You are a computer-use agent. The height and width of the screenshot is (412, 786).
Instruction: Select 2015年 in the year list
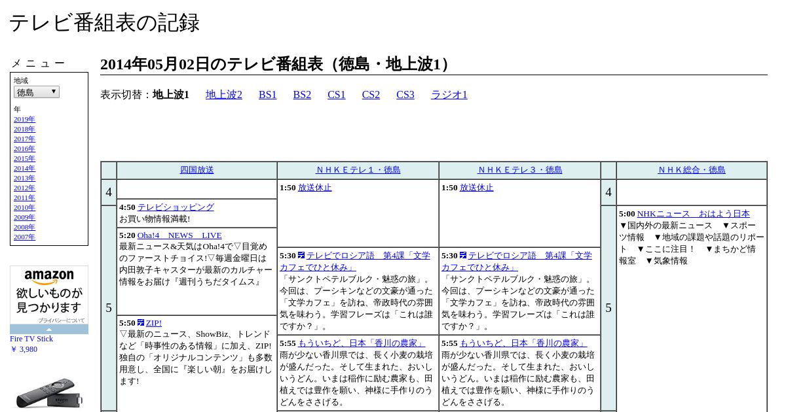pyautogui.click(x=24, y=159)
